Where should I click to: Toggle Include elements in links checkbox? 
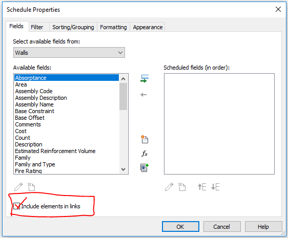coord(17,206)
